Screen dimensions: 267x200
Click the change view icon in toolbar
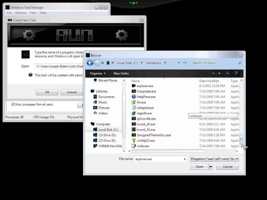[x=213, y=73]
